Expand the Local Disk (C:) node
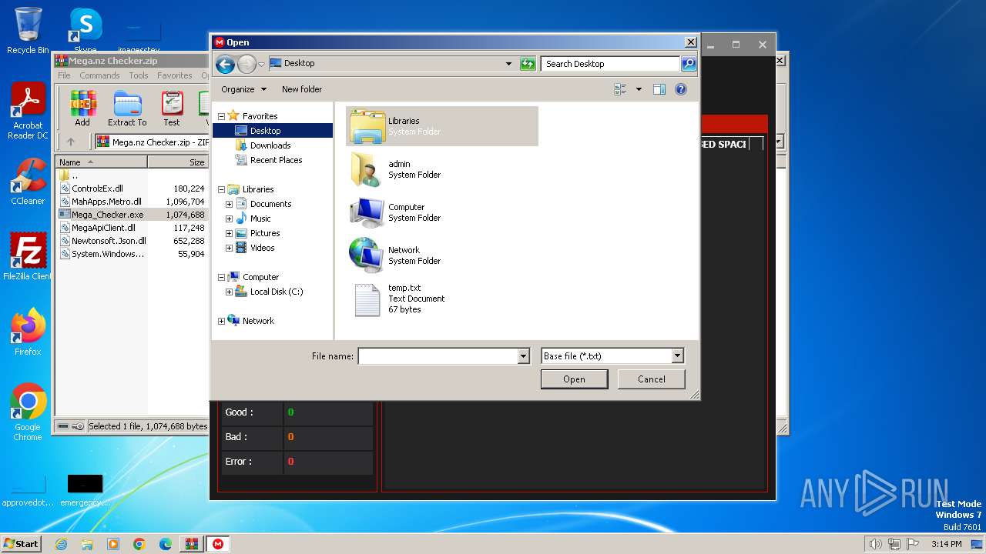 click(229, 292)
